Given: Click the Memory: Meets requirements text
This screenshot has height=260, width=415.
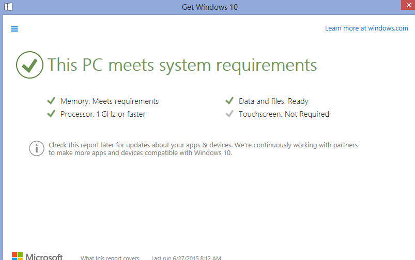Looking at the screenshot, I should [110, 101].
